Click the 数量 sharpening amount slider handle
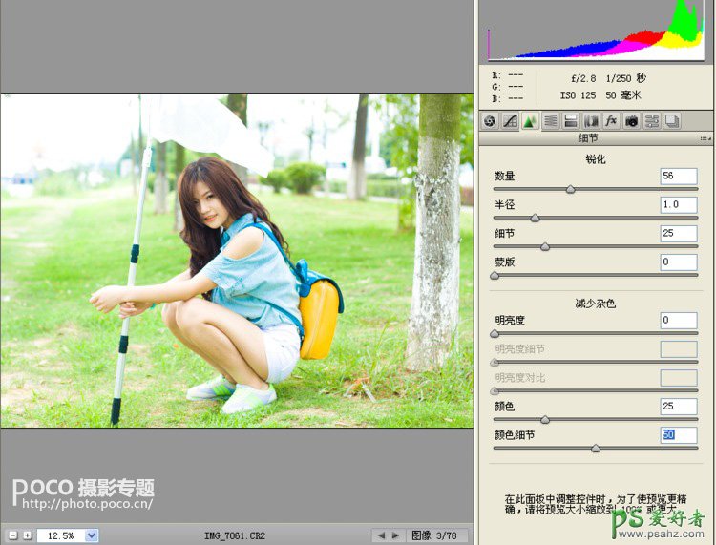This screenshot has height=545, width=716. [571, 190]
